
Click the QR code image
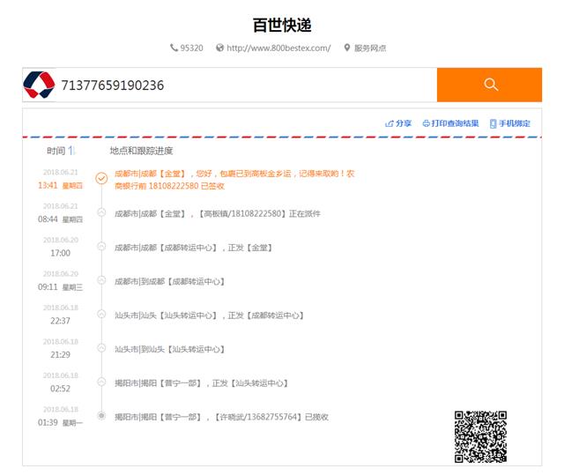tap(480, 436)
